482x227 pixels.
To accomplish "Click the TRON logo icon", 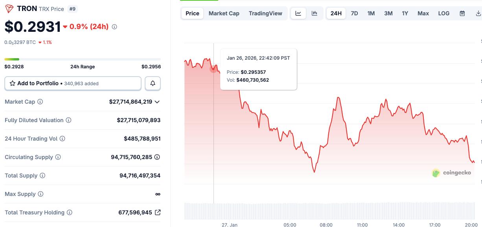I will click(9, 8).
